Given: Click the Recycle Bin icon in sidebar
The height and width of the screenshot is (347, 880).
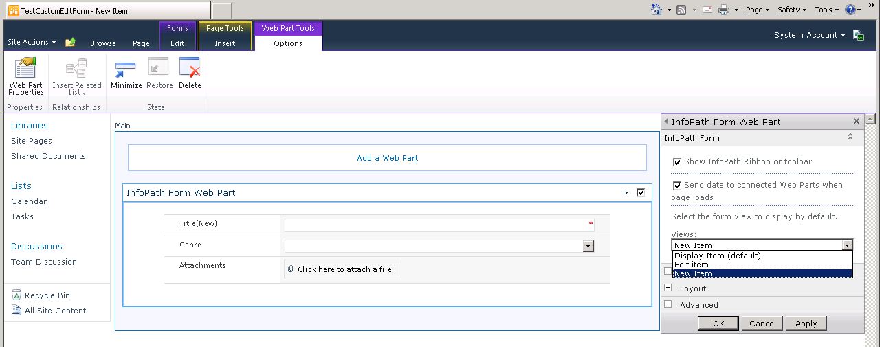Looking at the screenshot, I should [x=16, y=295].
